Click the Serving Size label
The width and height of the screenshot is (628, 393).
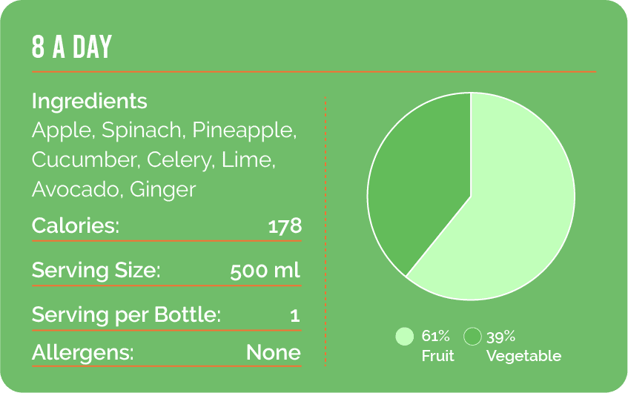click(x=96, y=270)
